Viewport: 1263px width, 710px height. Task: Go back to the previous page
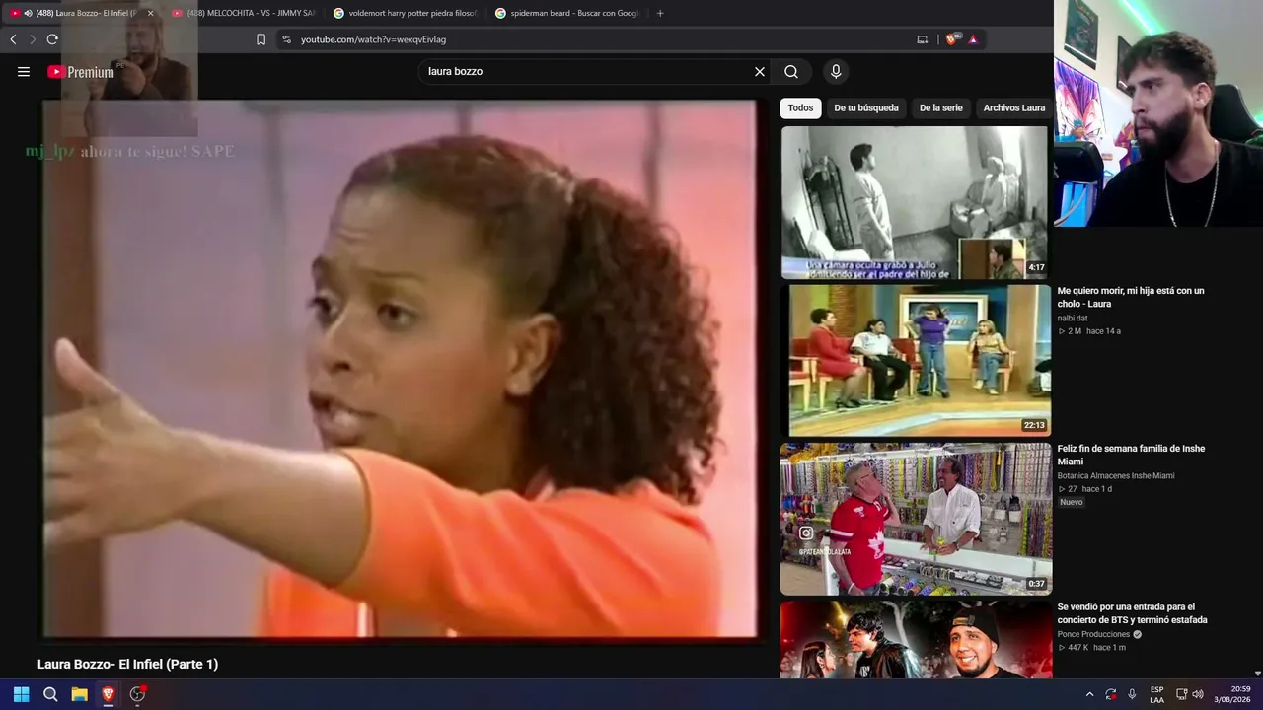tap(13, 39)
